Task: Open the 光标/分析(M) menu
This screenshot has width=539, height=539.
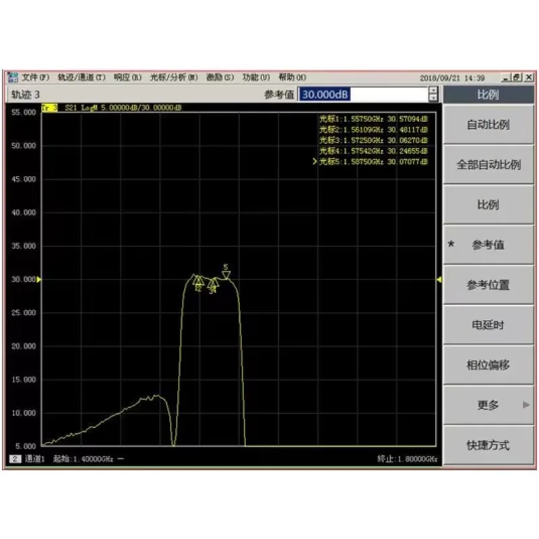Action: pos(174,77)
